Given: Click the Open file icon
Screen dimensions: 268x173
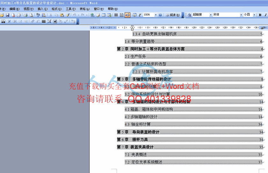Looking at the screenshot, I should pyautogui.click(x=2, y=15).
